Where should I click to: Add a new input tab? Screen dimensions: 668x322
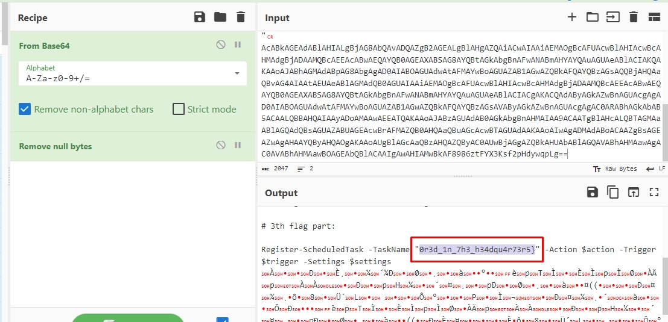tap(571, 17)
